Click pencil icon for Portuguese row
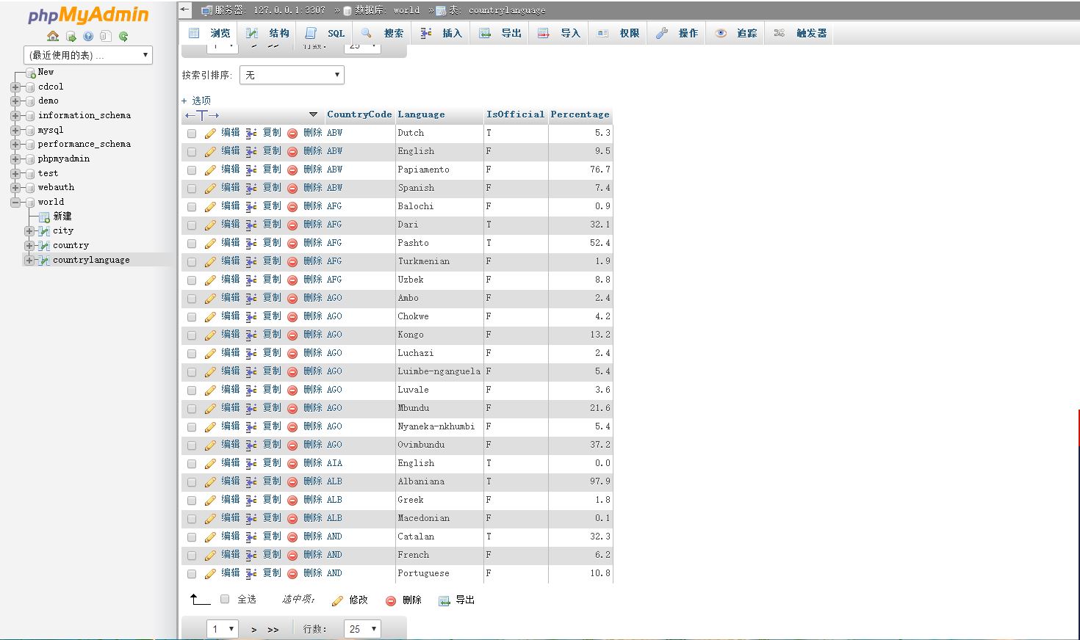 click(x=210, y=573)
